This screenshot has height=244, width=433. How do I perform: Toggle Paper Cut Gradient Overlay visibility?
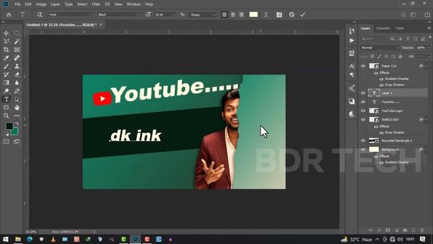(382, 79)
